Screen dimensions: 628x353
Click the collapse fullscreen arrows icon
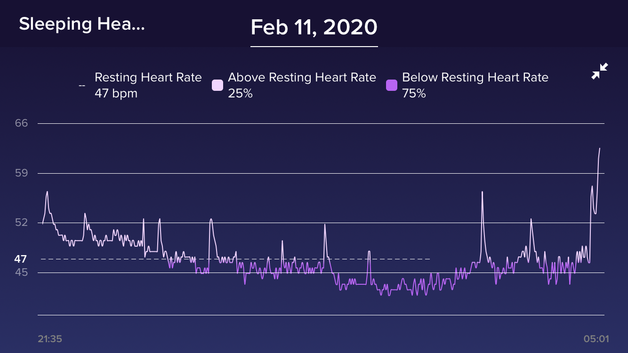click(600, 71)
